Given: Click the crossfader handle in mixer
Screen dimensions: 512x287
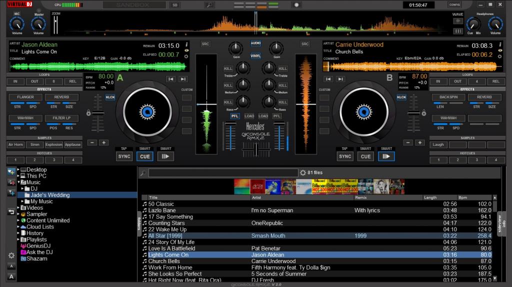Looking at the screenshot, I should click(256, 150).
